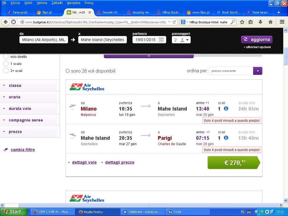The image size is (288, 216).
Task: Close the active budgetair tab
Action: [90, 12]
